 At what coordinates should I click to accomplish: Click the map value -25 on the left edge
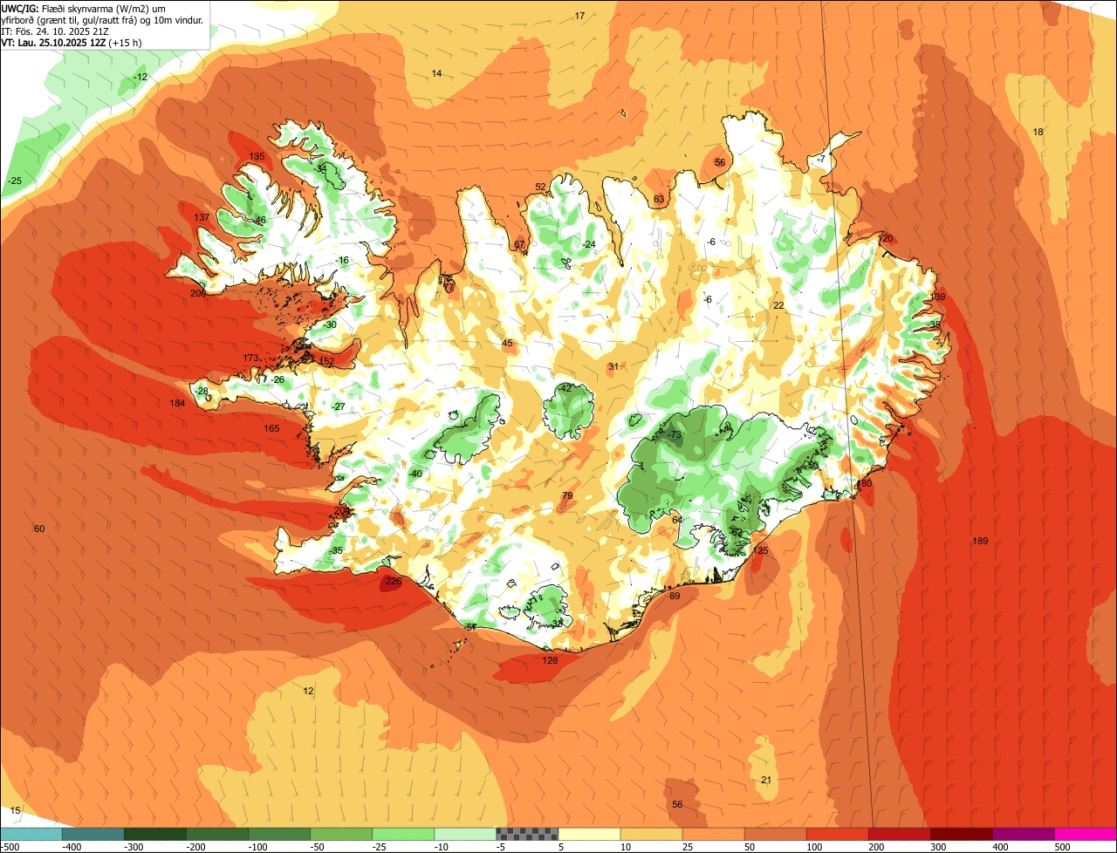click(x=14, y=181)
